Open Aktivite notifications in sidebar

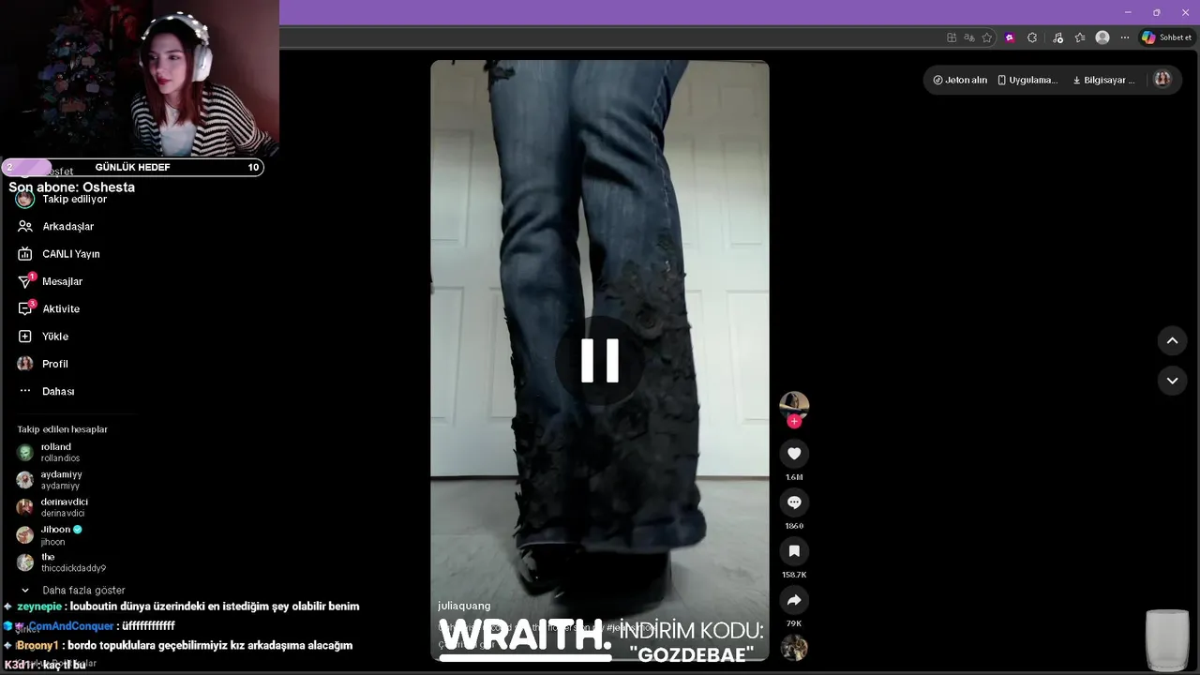(x=61, y=308)
